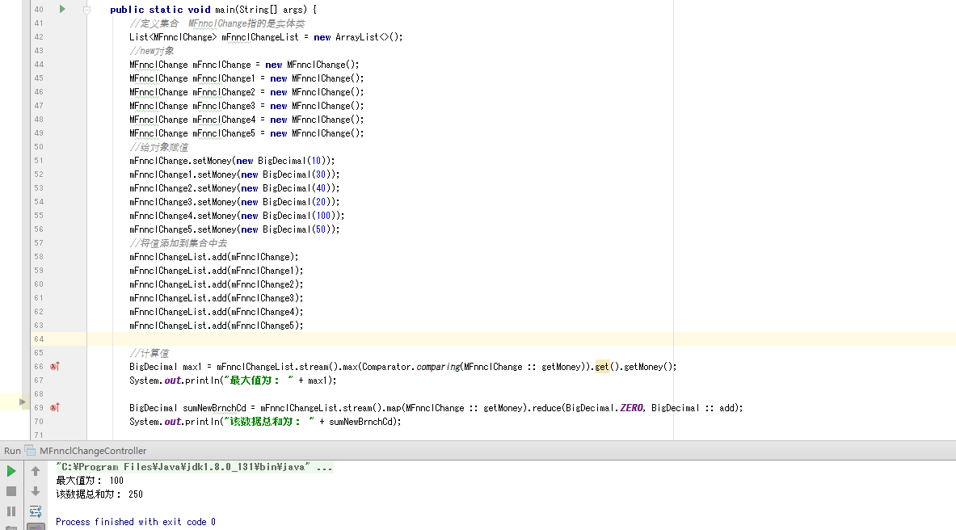The width and height of the screenshot is (956, 530).
Task: Click the green run gutter arrow beside main
Action: [62, 9]
